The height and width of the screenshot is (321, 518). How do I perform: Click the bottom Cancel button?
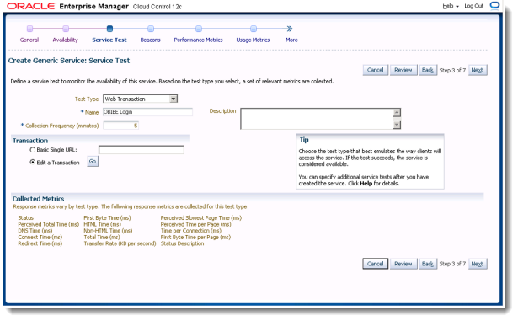point(376,264)
